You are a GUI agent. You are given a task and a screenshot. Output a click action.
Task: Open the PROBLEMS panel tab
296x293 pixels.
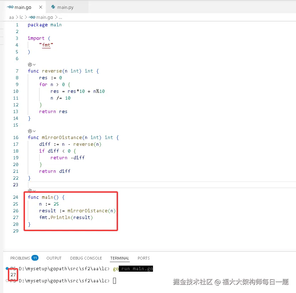(20, 258)
